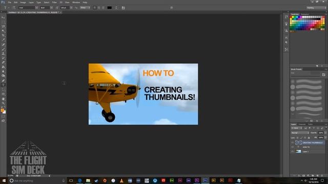Select the Crop tool

[3, 35]
